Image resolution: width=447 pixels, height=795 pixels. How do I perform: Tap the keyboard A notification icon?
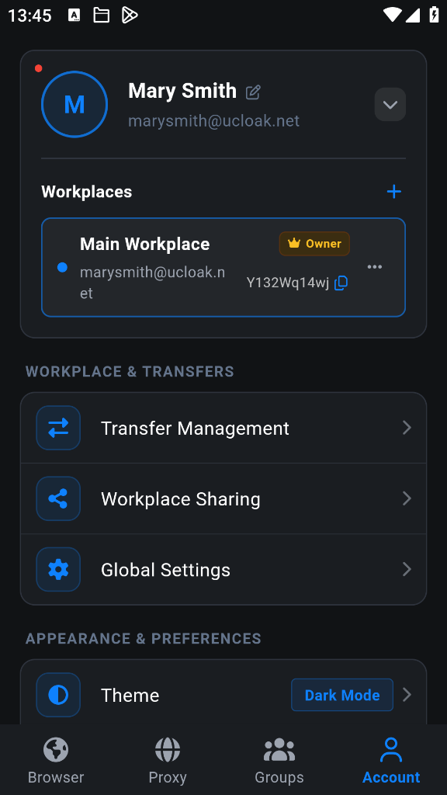point(74,16)
